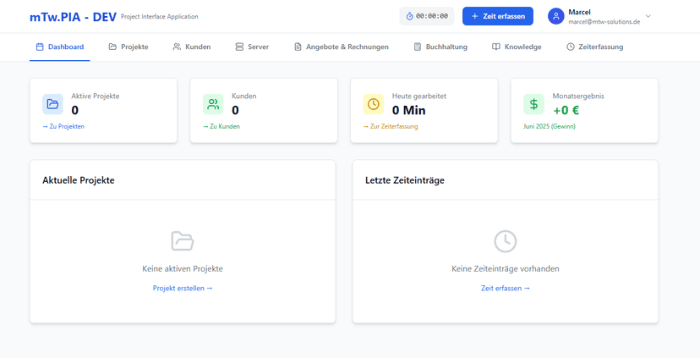Follow the Zur Zeiterfassung link
The width and height of the screenshot is (700, 358).
tap(391, 126)
